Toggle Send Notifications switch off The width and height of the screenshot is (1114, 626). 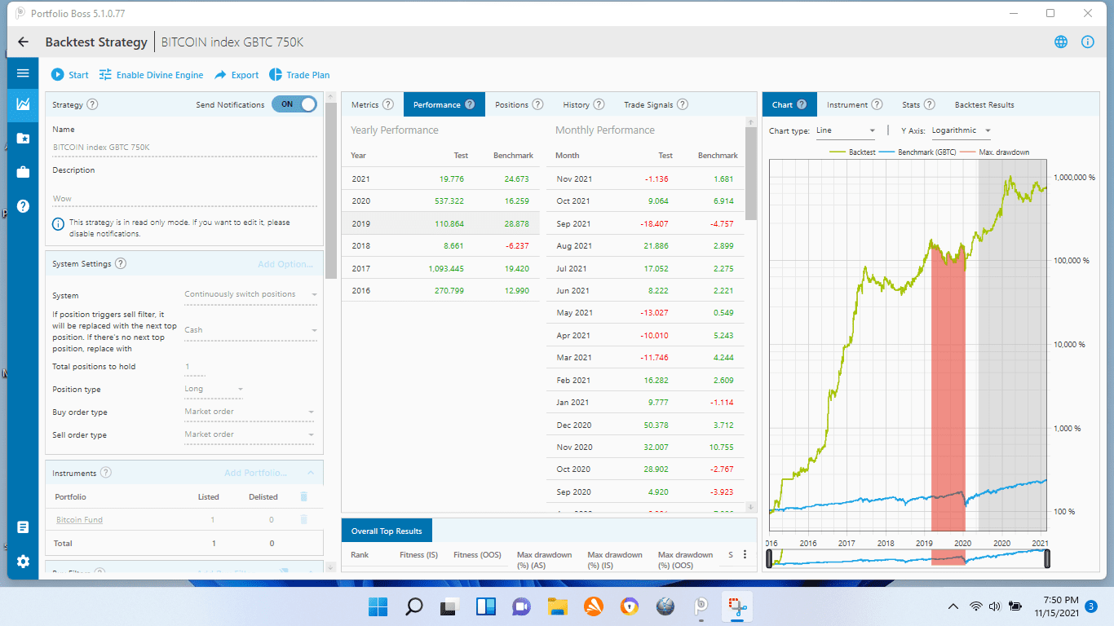[294, 104]
